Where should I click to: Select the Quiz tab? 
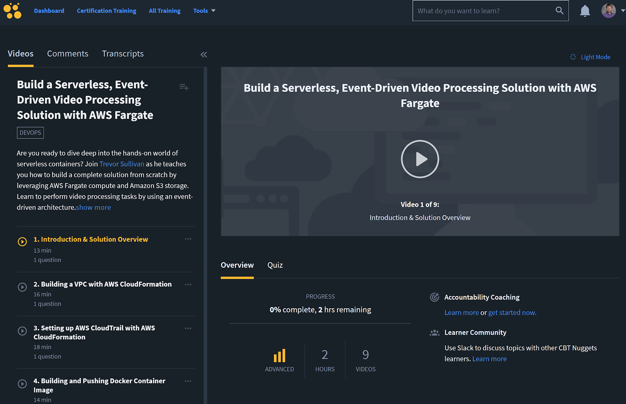[x=275, y=265]
